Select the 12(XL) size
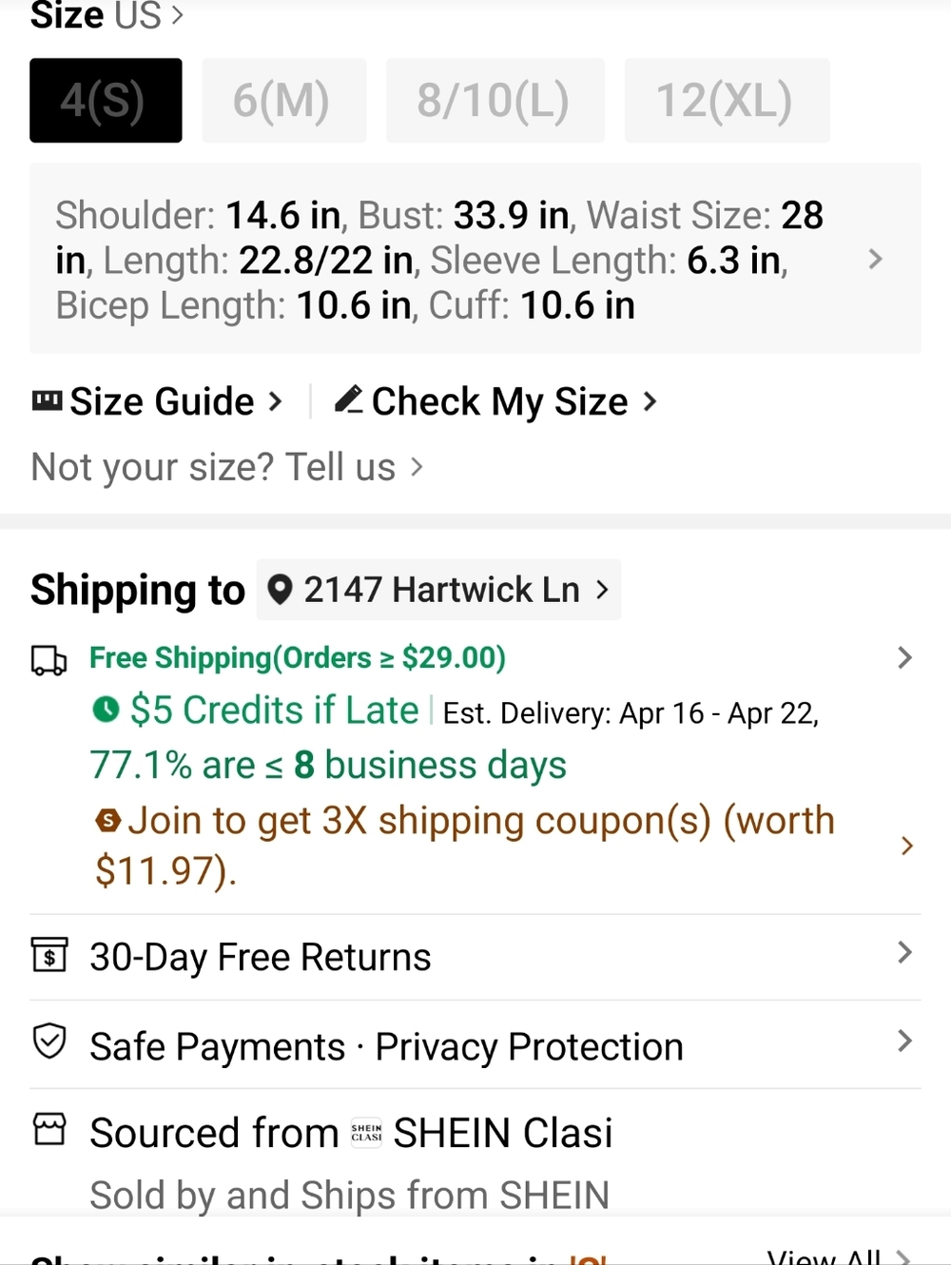Image resolution: width=951 pixels, height=1265 pixels. point(727,100)
